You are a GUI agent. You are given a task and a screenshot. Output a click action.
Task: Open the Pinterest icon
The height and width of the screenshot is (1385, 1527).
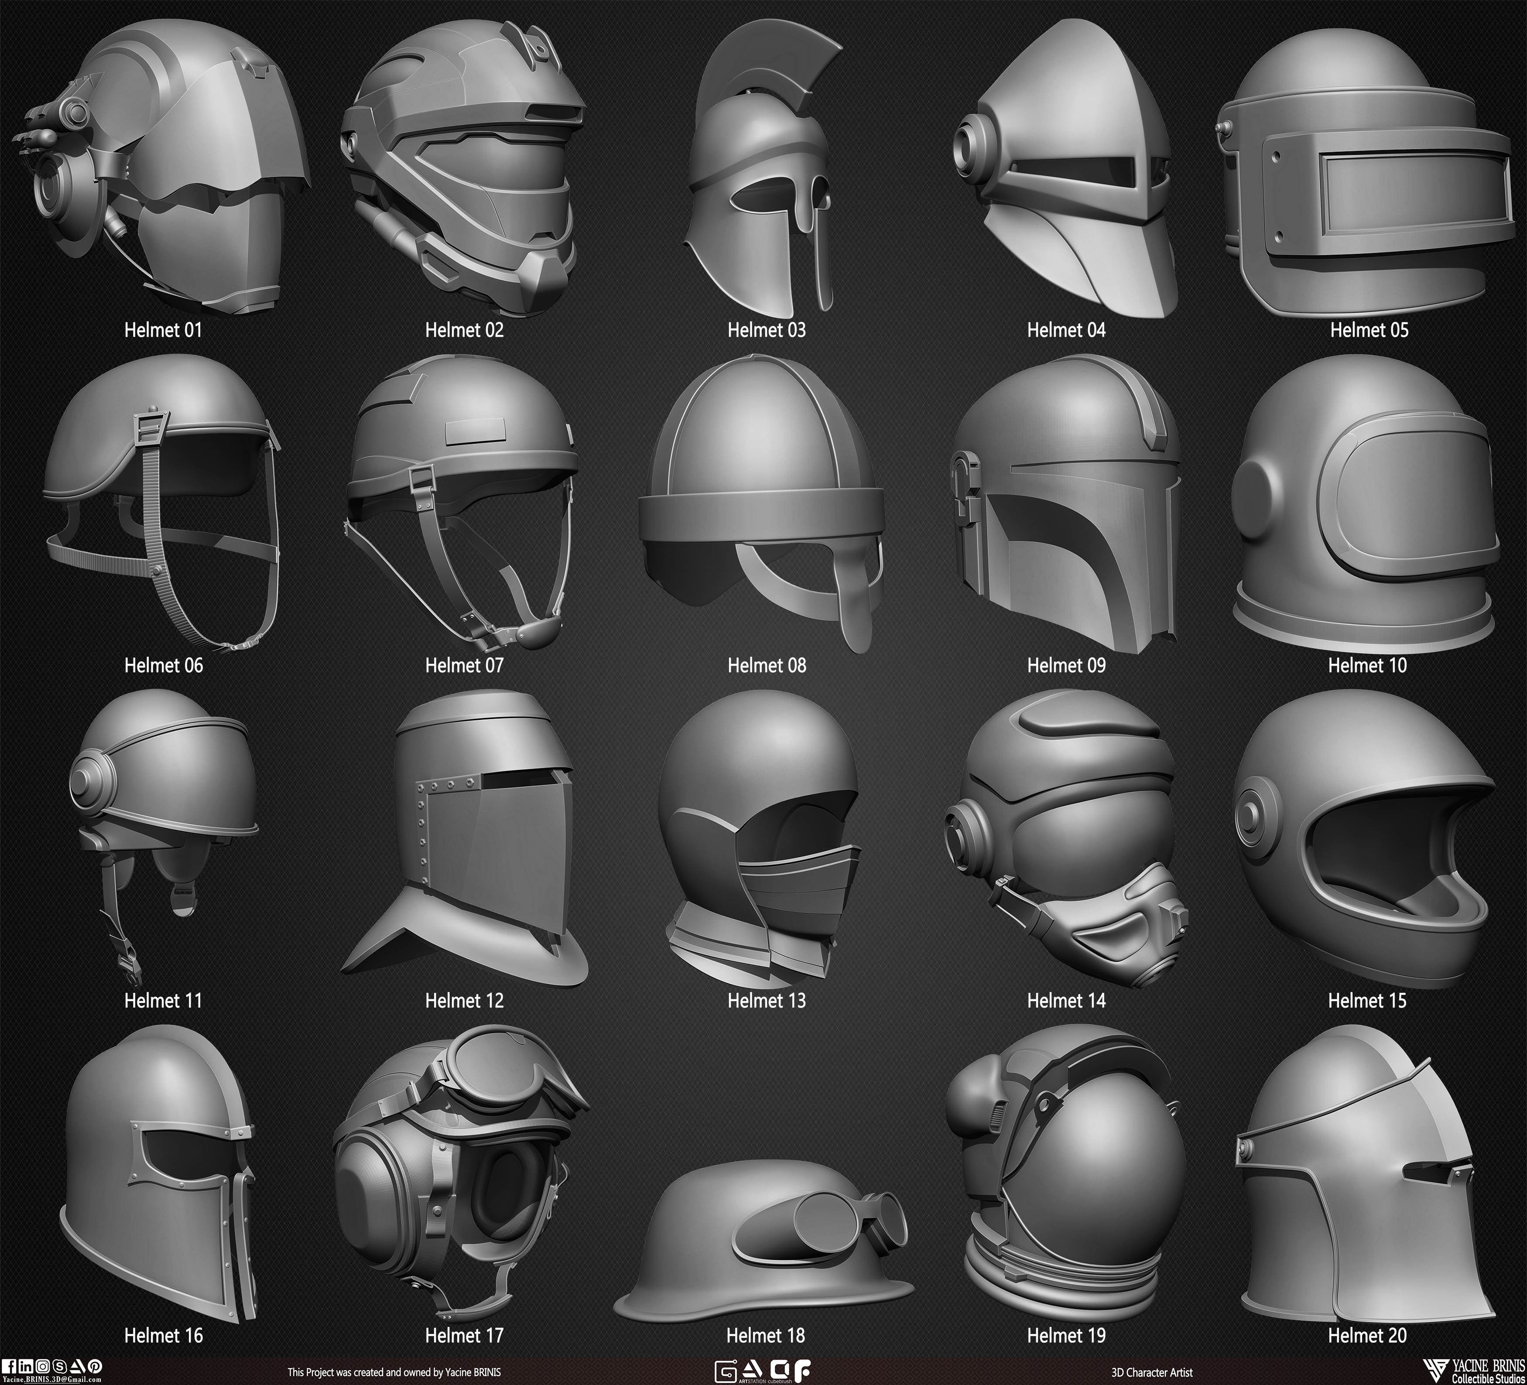click(95, 1366)
